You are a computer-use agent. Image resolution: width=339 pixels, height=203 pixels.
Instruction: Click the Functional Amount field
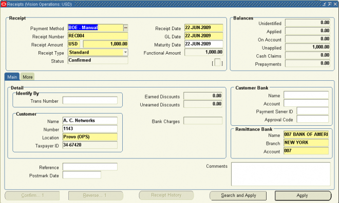pyautogui.click(x=204, y=52)
